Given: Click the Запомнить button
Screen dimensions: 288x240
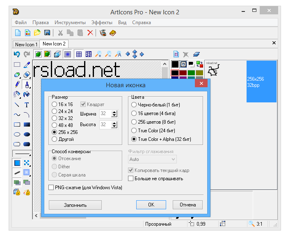Looking at the screenshot, I should 75,205.
